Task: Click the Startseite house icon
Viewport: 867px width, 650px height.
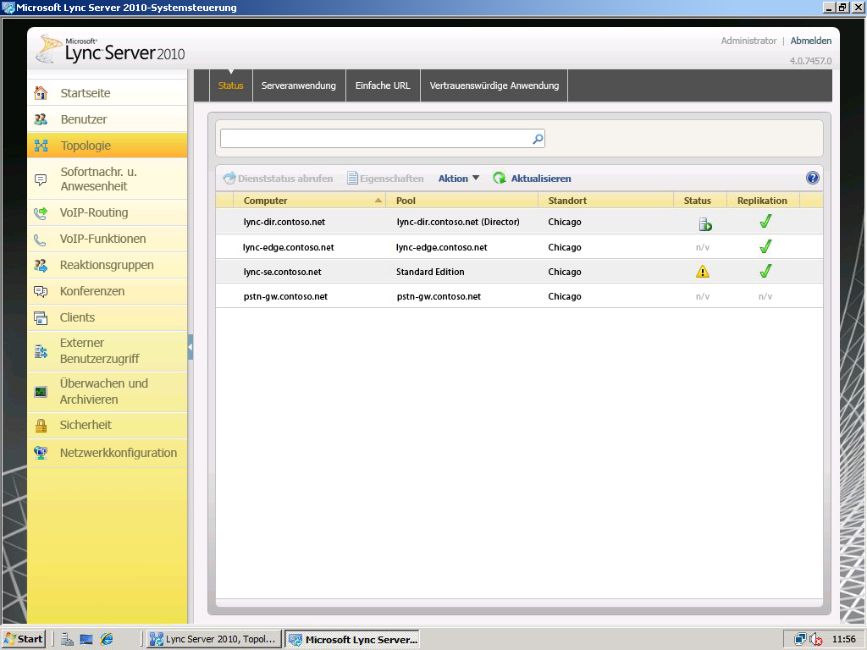Action: 41,93
